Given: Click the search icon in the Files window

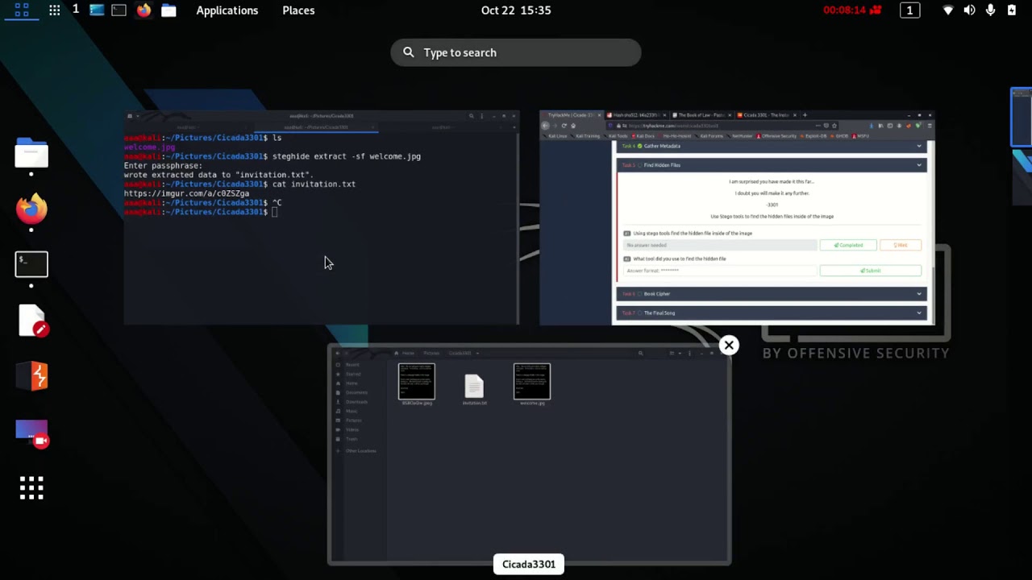Looking at the screenshot, I should click(x=640, y=353).
